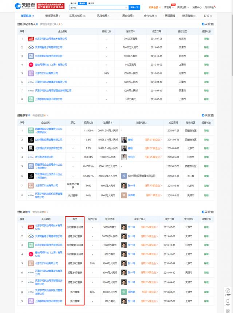Click 余炜奇 avatar icon in 担任股东 row 8

124,195
